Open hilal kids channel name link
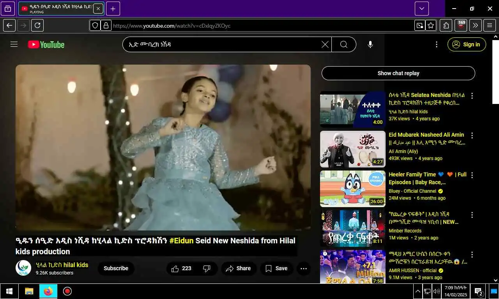The height and width of the screenshot is (299, 499). (x=62, y=265)
